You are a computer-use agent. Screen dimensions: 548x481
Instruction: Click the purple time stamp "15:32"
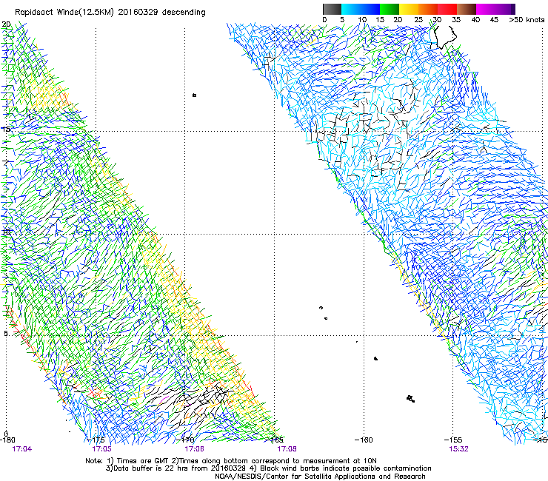point(458,449)
